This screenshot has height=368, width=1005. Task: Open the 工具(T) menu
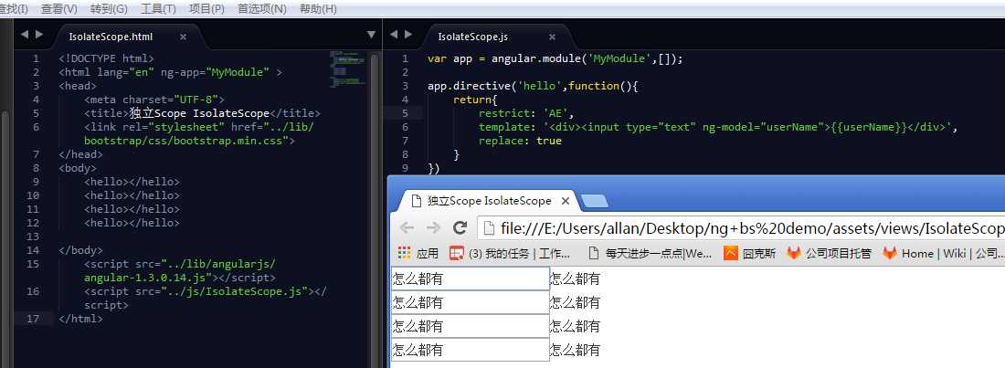pos(158,9)
